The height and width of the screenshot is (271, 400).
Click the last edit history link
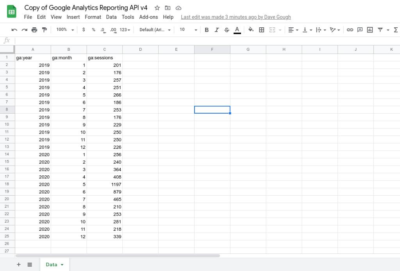(x=236, y=17)
